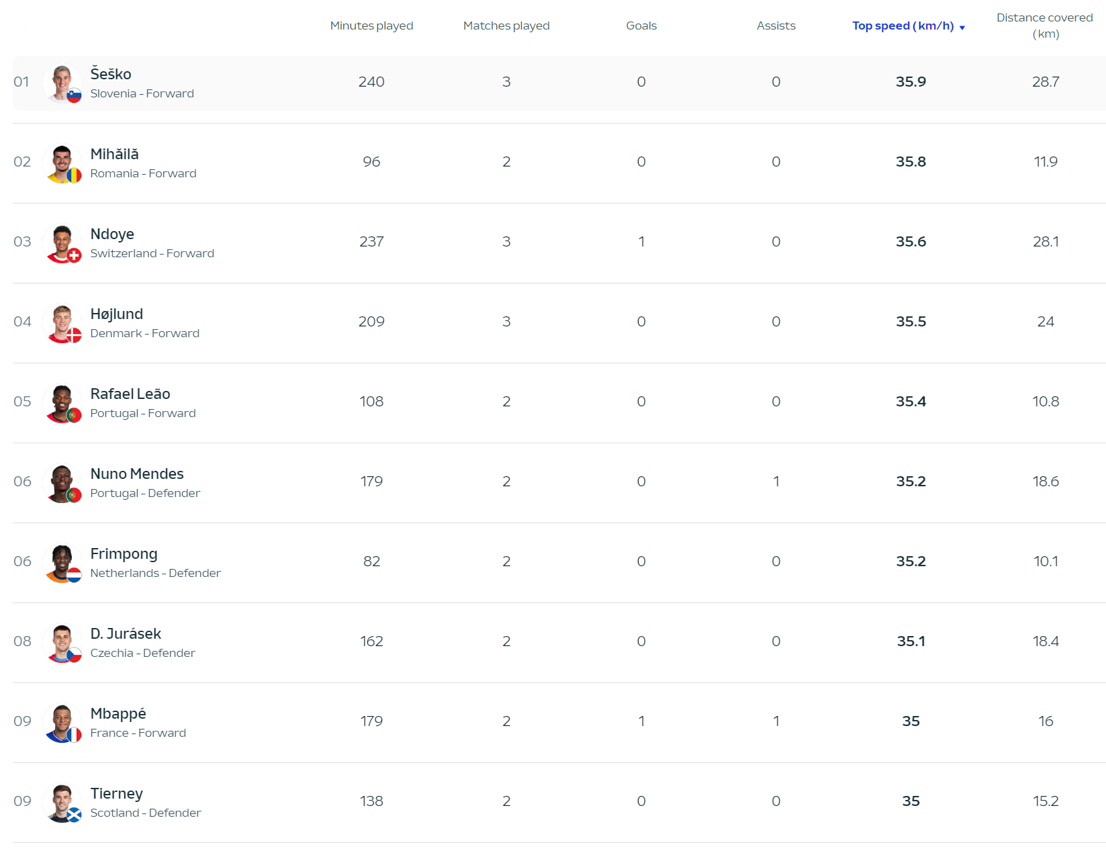Toggle sort arrow beside Top speed

962,28
